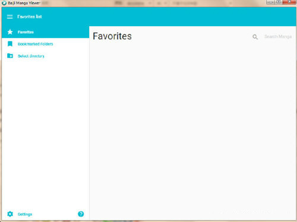Viewport: 297px width, 222px height.
Task: Open help with the question mark icon
Action: click(81, 214)
